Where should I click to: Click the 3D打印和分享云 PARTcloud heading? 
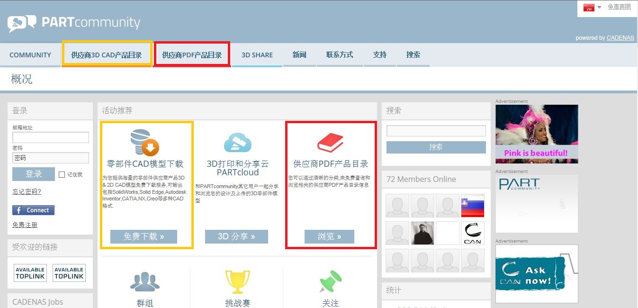pyautogui.click(x=237, y=168)
